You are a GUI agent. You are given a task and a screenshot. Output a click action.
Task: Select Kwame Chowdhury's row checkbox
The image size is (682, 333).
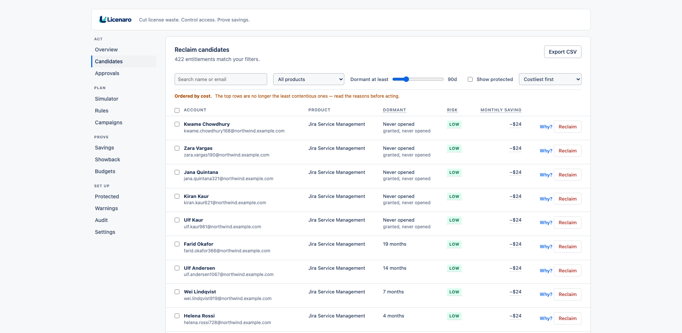(x=177, y=124)
